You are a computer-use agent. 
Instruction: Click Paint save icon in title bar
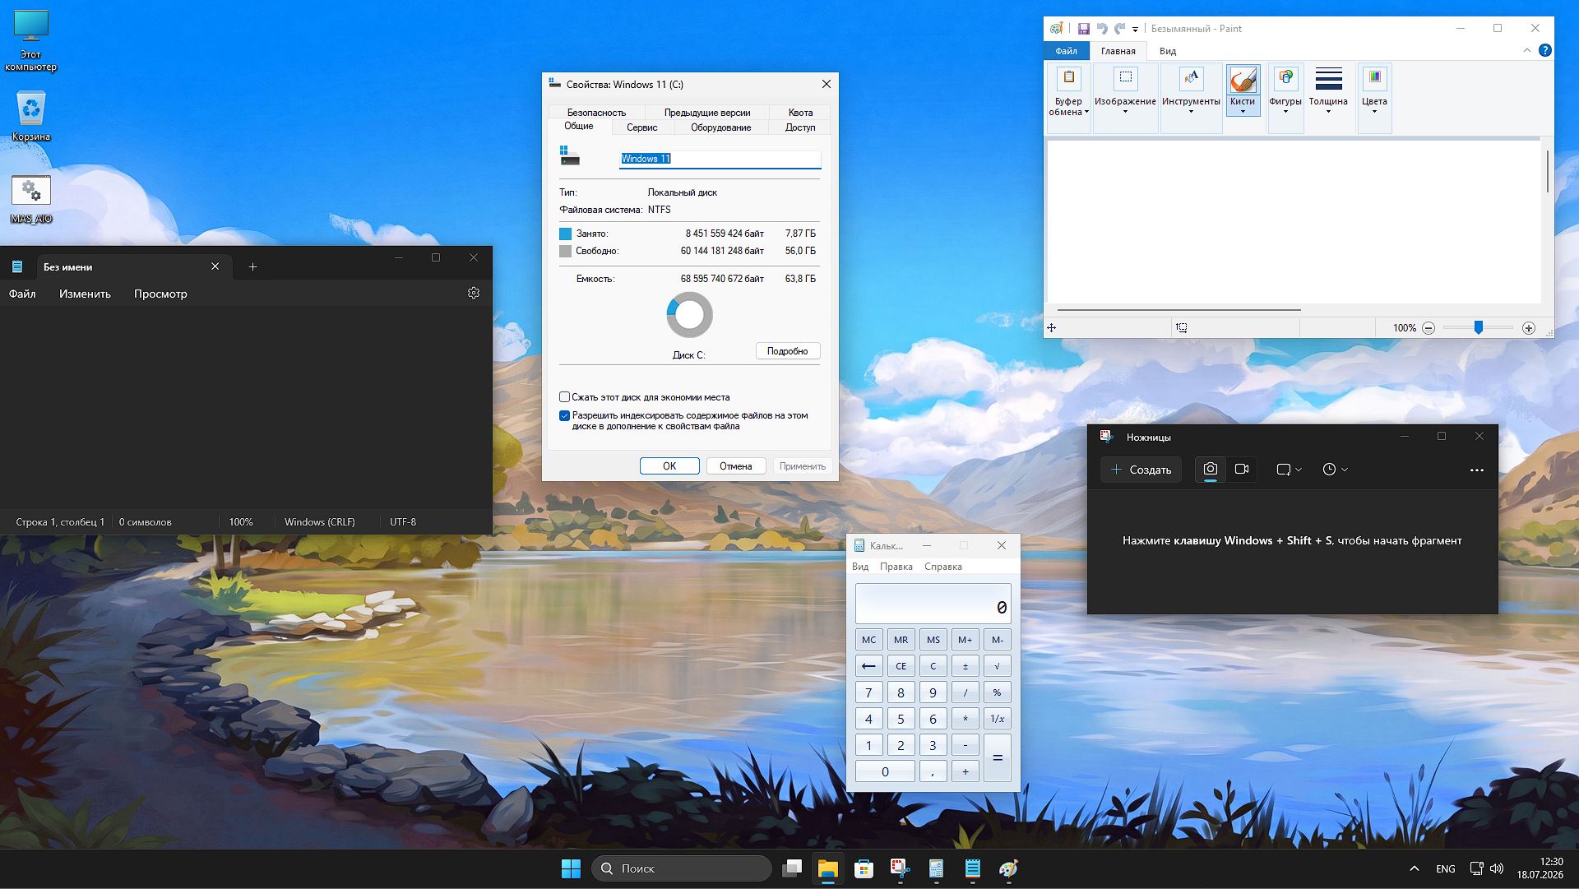tap(1083, 29)
